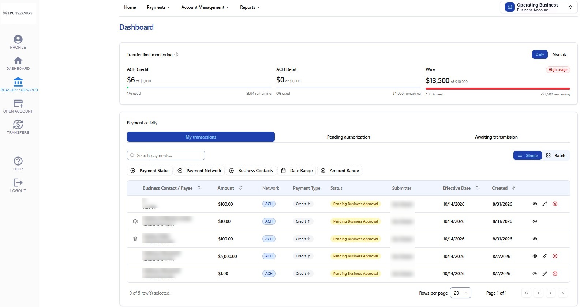The image size is (580, 307).
Task: Cancel the $5,000.00 payment
Action: (x=555, y=256)
